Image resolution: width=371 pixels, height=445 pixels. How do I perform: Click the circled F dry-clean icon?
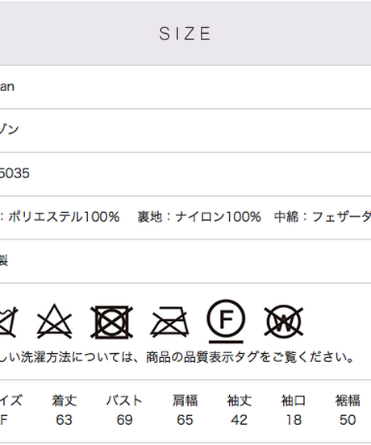tap(226, 322)
